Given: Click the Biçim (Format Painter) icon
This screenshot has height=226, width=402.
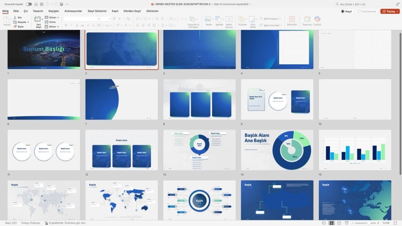Looking at the screenshot, I should (x=16, y=26).
